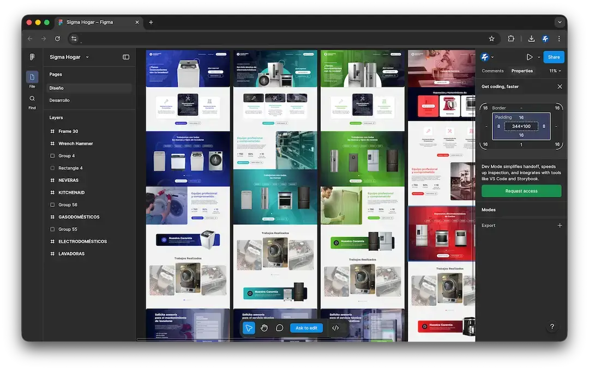Viewport: 589px width, 370px height.
Task: Select the Move cursor tool in bottom toolbar
Action: (x=249, y=328)
